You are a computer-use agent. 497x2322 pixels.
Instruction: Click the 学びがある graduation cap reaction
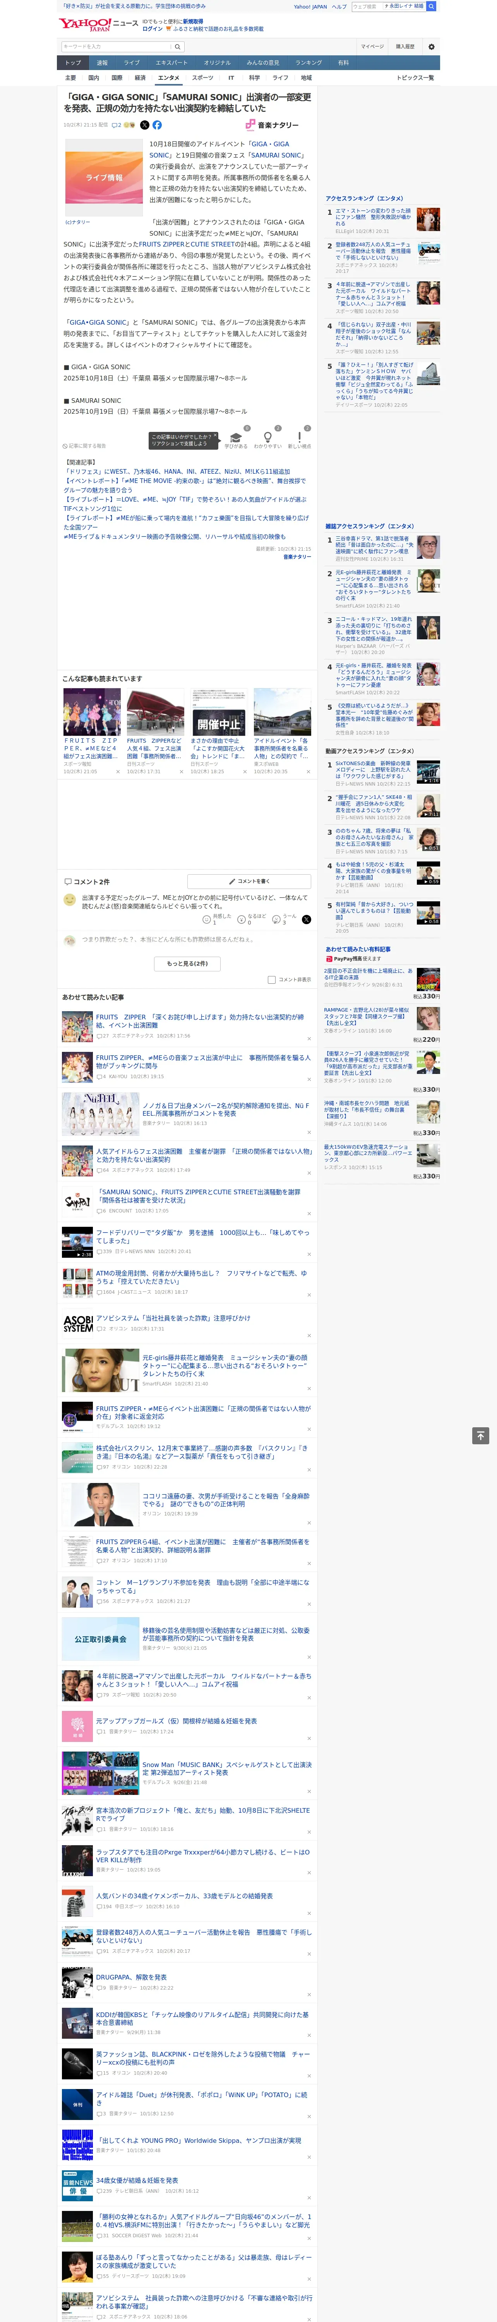pos(235,438)
